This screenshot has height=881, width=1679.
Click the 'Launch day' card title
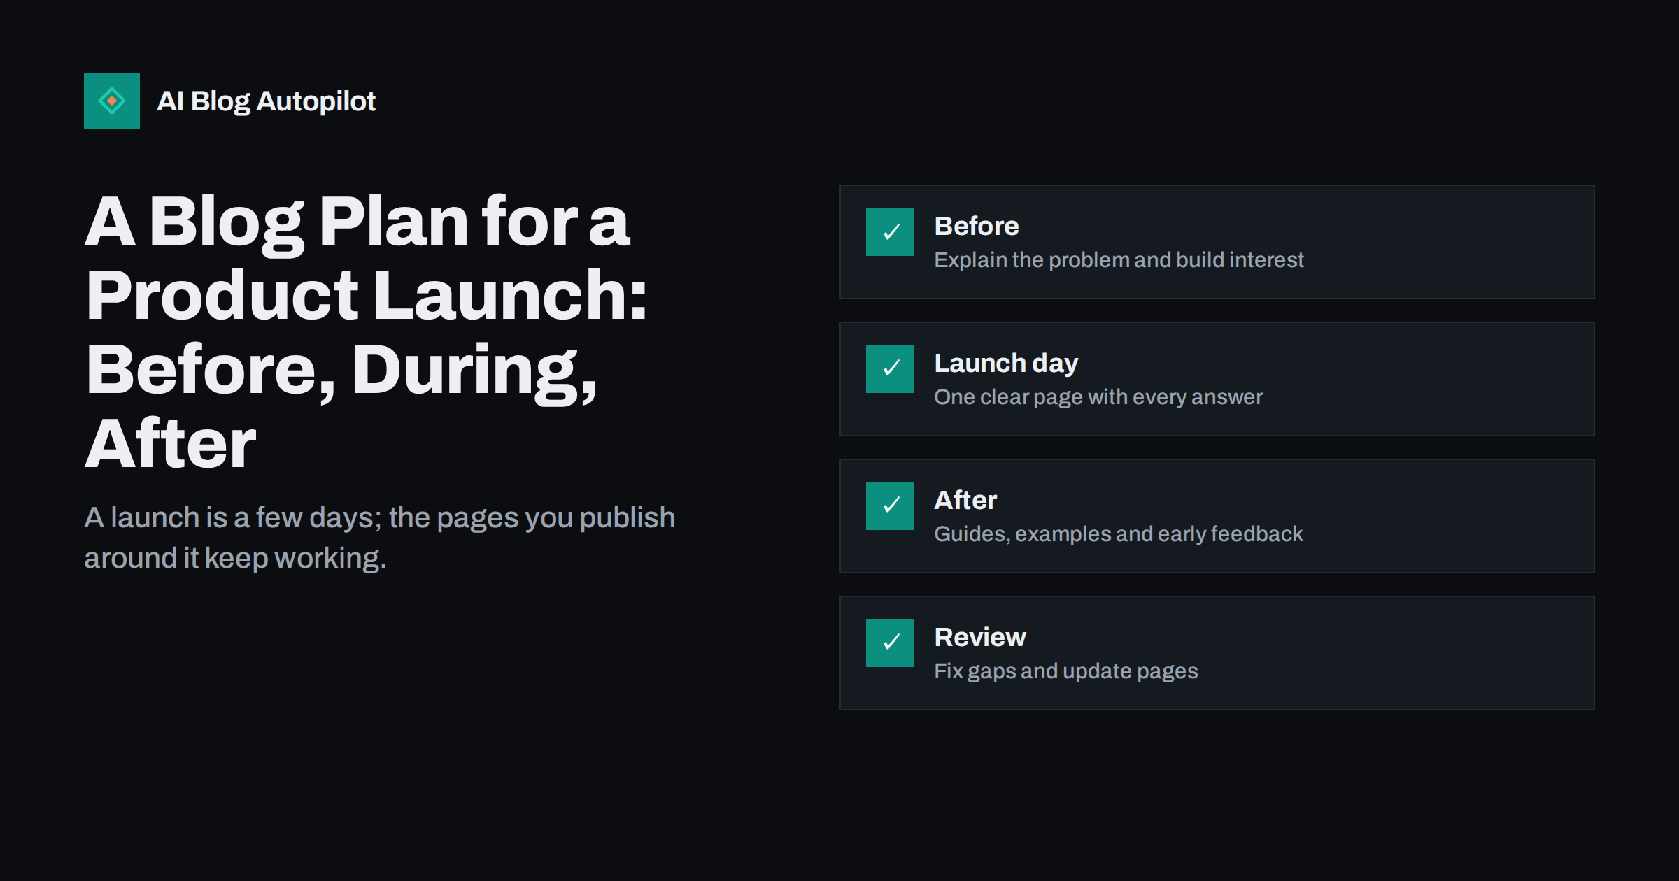1006,364
